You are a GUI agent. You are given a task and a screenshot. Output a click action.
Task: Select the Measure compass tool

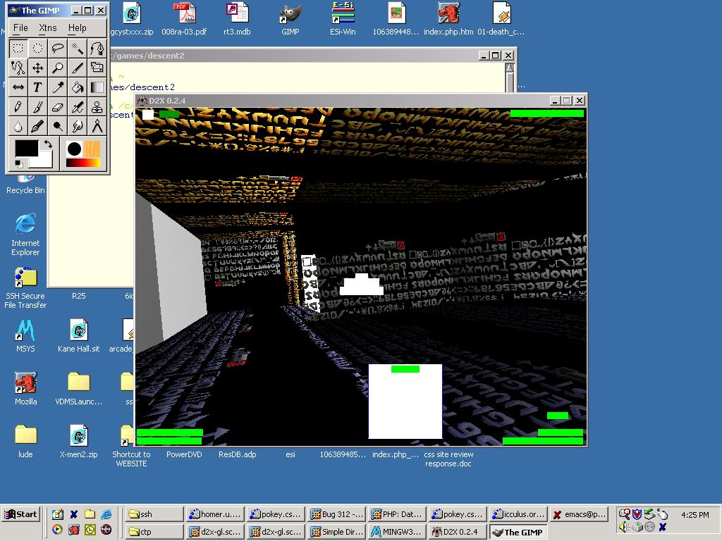97,126
